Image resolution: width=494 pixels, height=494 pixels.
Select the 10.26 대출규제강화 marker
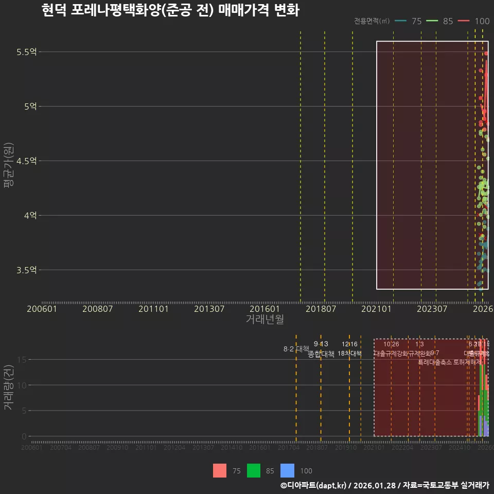pyautogui.click(x=391, y=350)
